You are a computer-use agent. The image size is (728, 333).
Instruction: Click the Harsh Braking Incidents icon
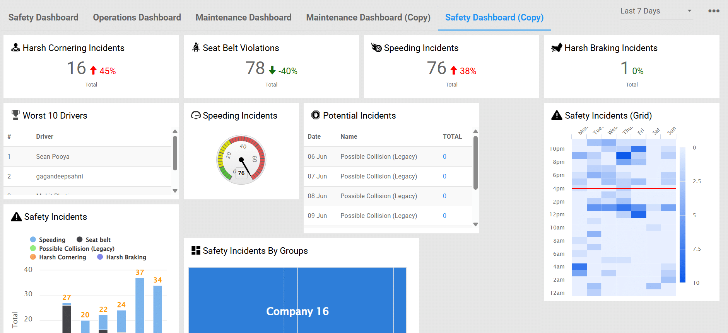(x=557, y=48)
